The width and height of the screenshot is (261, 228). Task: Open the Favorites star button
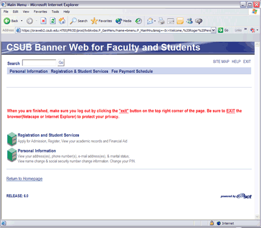(101, 21)
